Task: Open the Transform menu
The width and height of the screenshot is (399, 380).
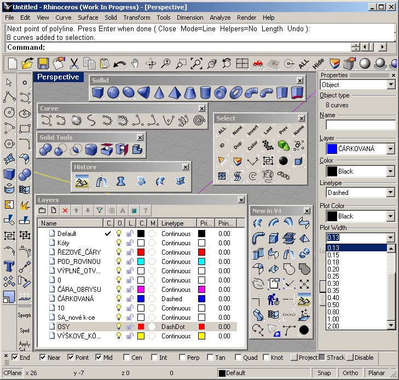Action: point(136,18)
